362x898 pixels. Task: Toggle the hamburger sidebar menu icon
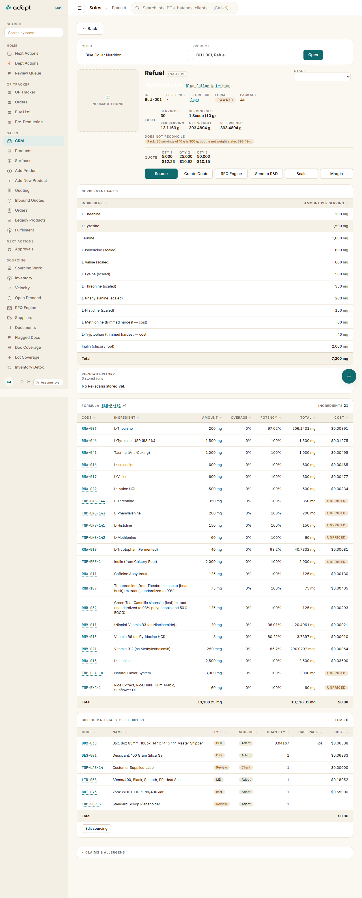coord(80,8)
